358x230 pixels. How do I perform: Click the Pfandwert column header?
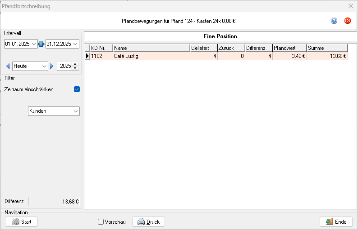click(x=289, y=48)
